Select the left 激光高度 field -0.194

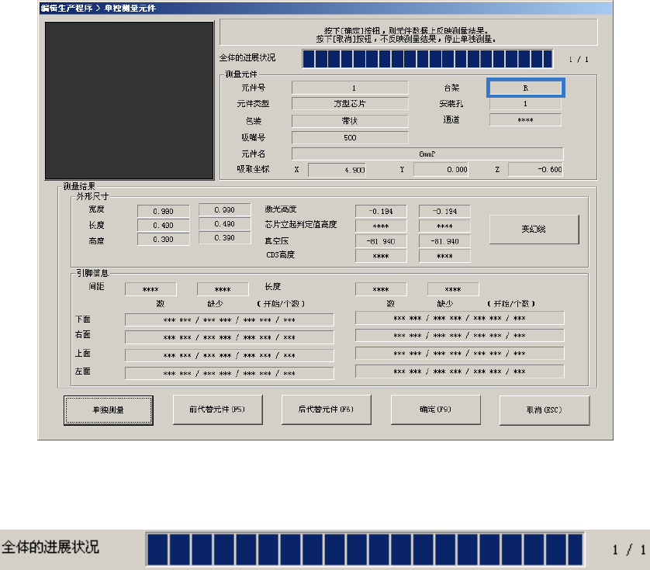click(381, 212)
